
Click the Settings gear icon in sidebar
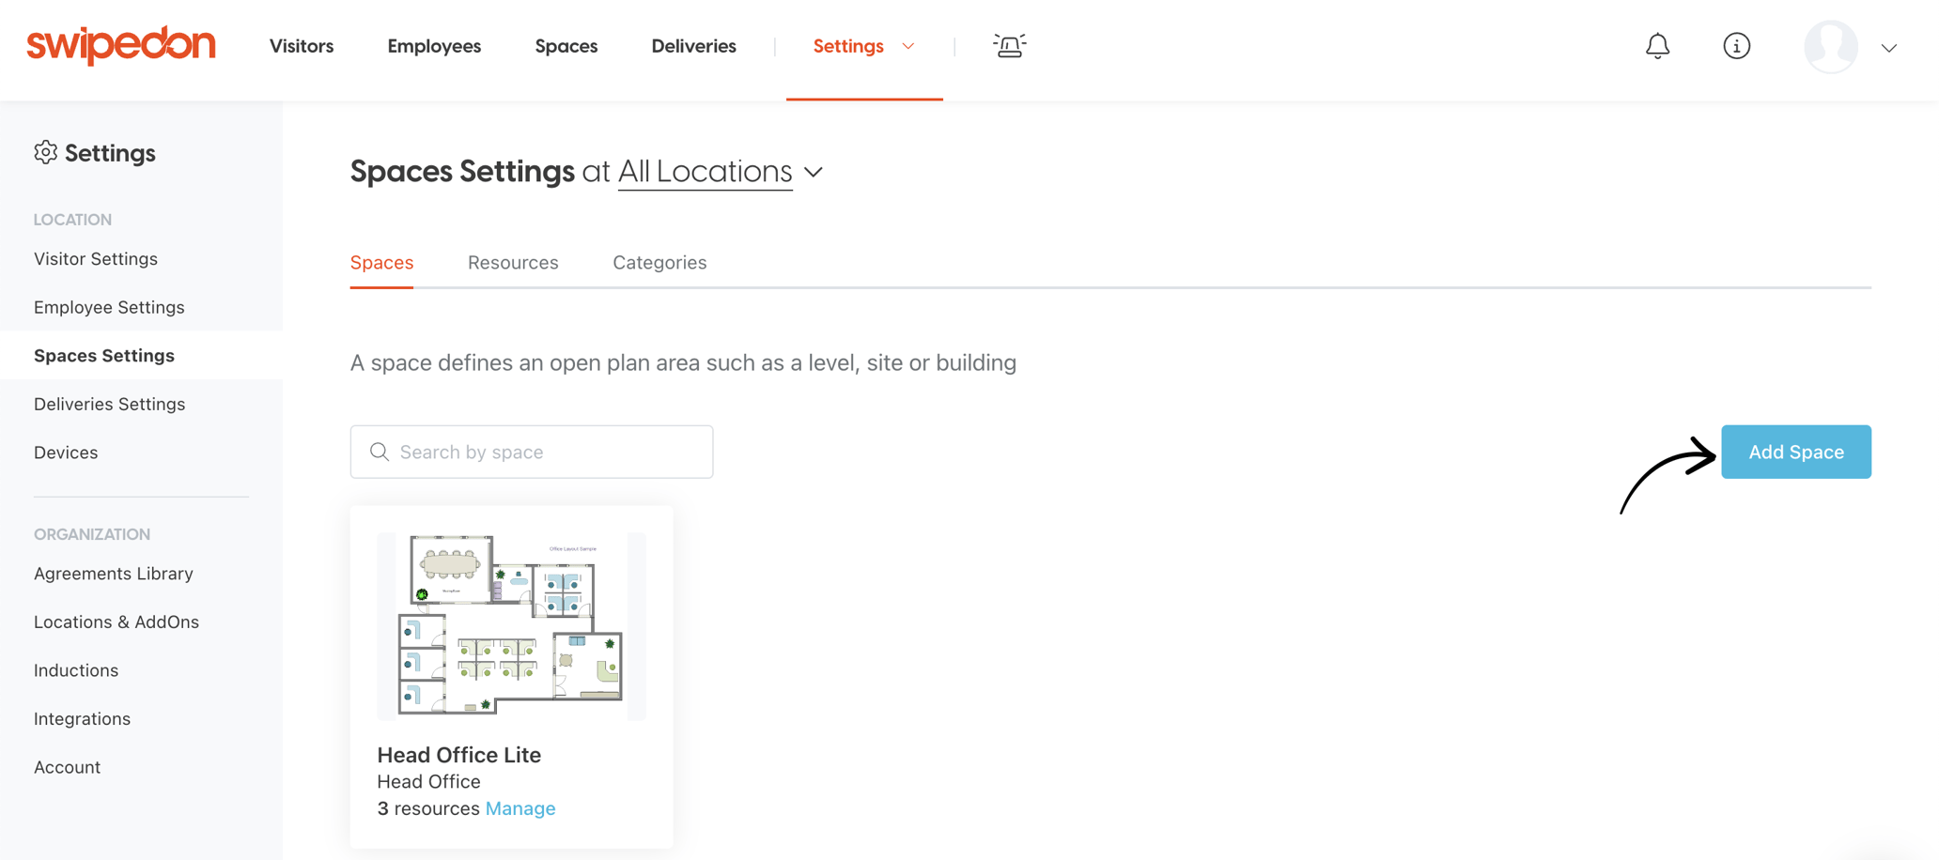[x=46, y=152]
